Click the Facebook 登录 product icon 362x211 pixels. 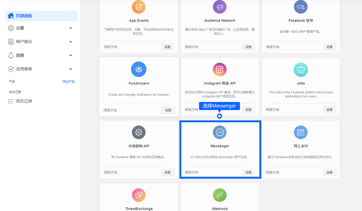point(301,7)
